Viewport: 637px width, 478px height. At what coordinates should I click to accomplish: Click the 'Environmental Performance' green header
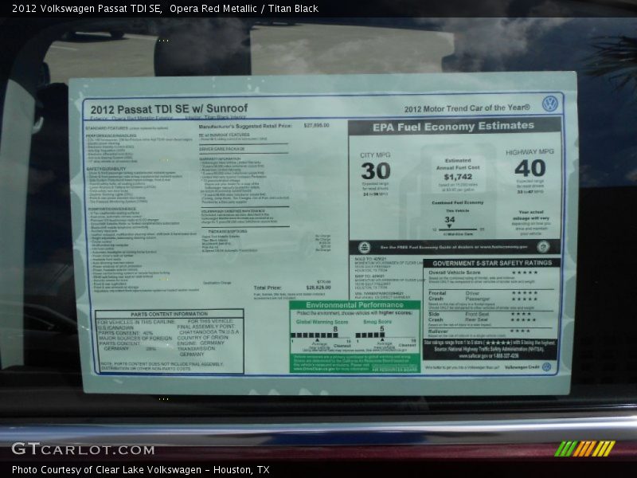point(354,305)
